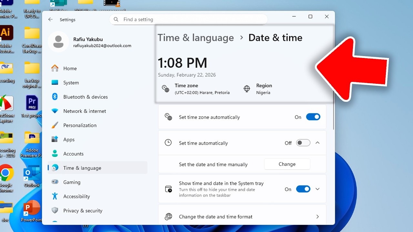The image size is (413, 232).
Task: Click Change to set date and time manually
Action: point(287,164)
